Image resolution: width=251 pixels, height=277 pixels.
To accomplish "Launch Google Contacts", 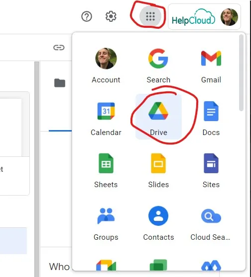I will pos(158,222).
